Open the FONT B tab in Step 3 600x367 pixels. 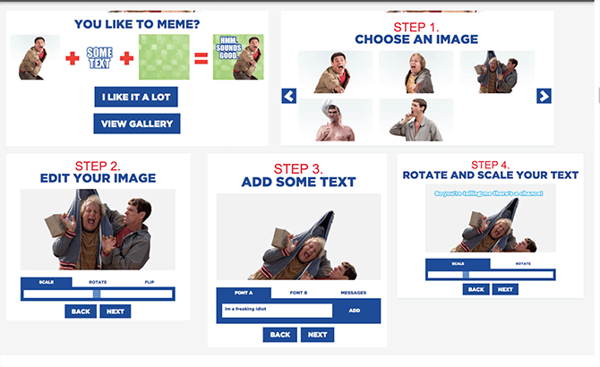pyautogui.click(x=298, y=293)
